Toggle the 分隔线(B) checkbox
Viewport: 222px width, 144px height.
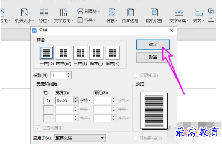136,75
